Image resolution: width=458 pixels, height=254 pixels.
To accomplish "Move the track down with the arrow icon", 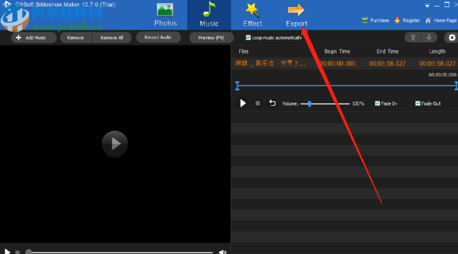I will click(x=429, y=37).
